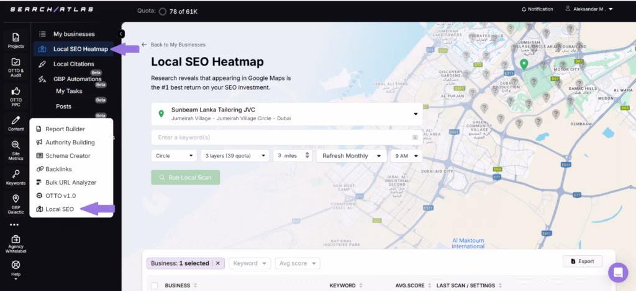
Task: Expand the Sunbeam Lanka Tailoring business dropdown
Action: pos(415,114)
